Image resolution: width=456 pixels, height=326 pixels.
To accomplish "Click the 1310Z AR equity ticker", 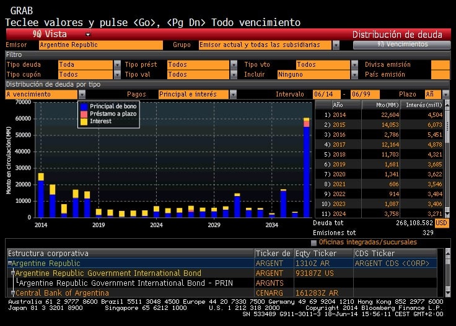I will coord(312,264).
